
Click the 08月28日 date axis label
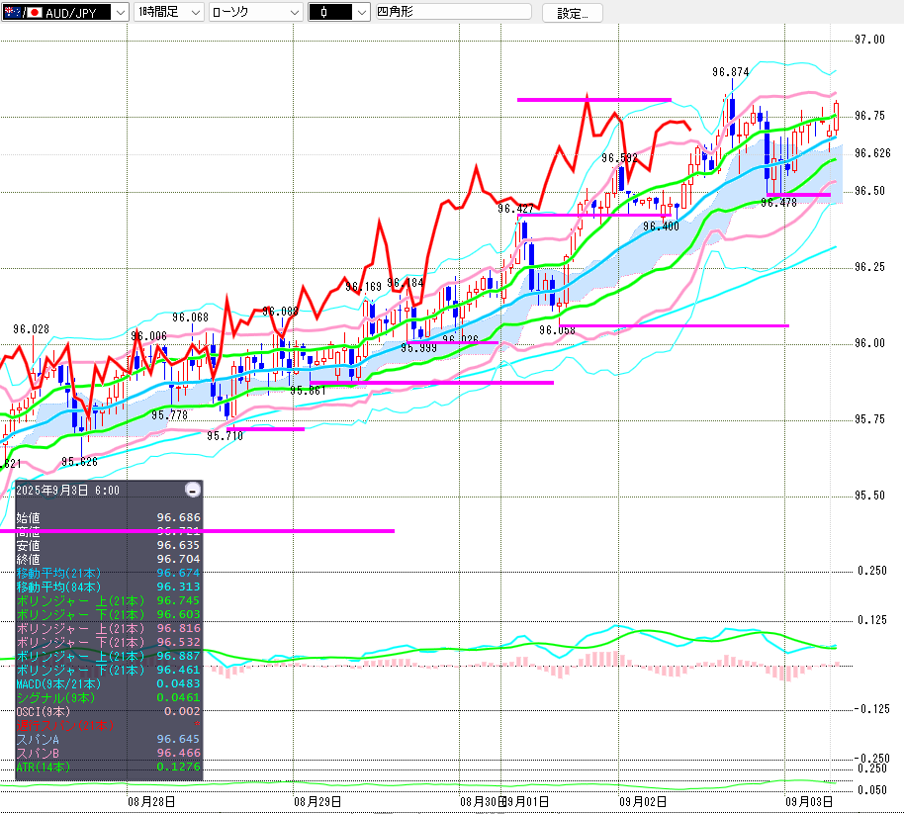(x=151, y=802)
